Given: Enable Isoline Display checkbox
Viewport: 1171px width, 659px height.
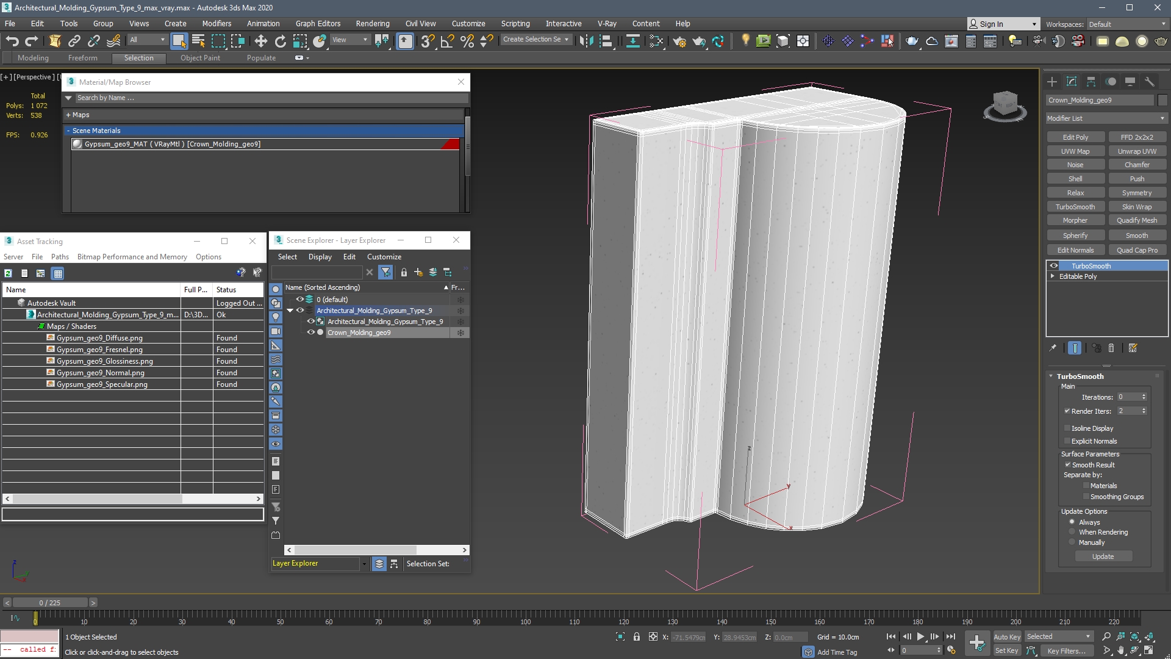Looking at the screenshot, I should (x=1067, y=428).
